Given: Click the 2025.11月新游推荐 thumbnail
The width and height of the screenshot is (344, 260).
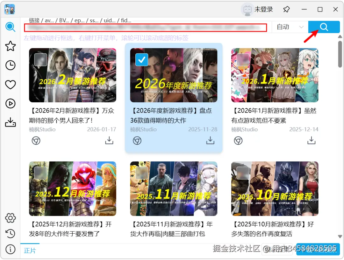Looking at the screenshot, I should (174, 189).
